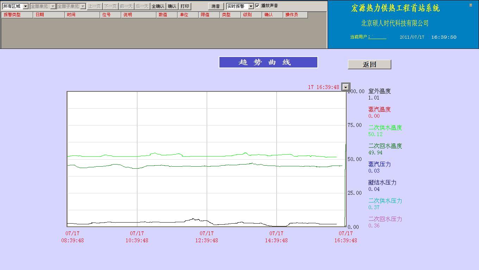Click the 日期 column header
The image size is (479, 270).
tap(49, 15)
